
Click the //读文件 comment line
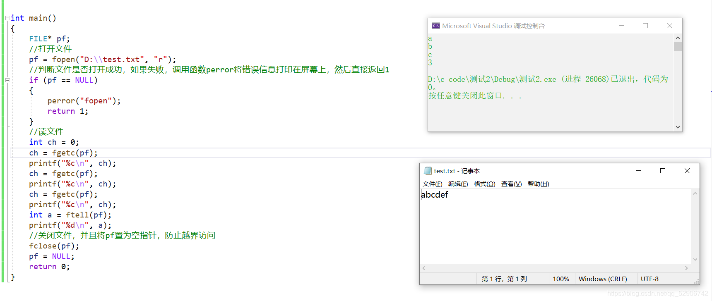46,132
